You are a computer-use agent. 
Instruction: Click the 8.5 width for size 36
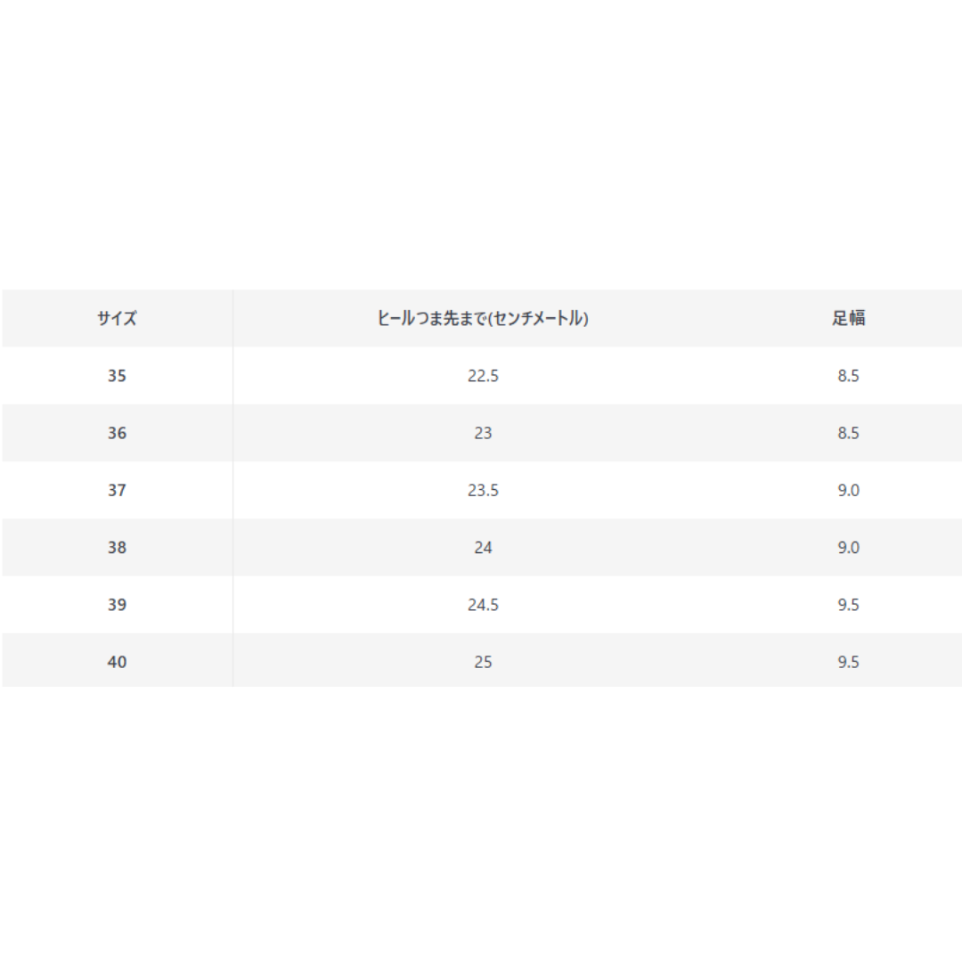849,433
